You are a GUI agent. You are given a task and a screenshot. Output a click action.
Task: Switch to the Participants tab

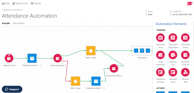18,23
